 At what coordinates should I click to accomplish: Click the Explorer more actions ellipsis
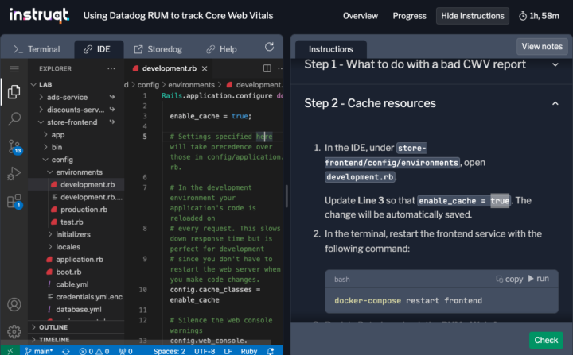pyautogui.click(x=111, y=68)
